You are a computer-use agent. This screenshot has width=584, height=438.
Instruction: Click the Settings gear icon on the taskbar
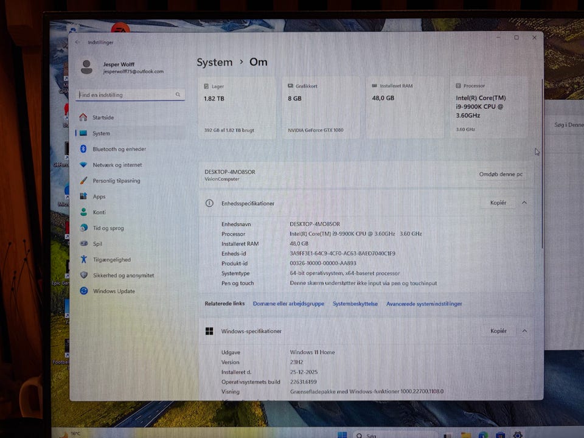(518, 434)
